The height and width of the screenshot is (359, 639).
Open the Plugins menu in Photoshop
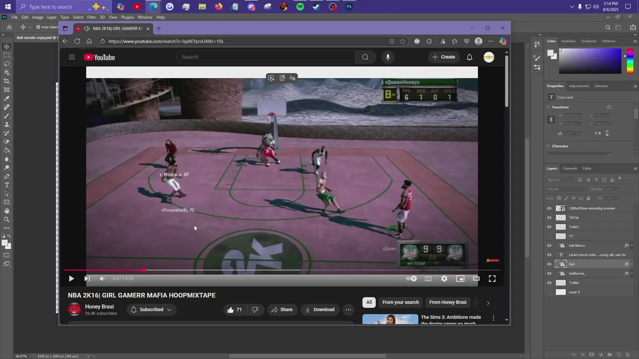(127, 17)
